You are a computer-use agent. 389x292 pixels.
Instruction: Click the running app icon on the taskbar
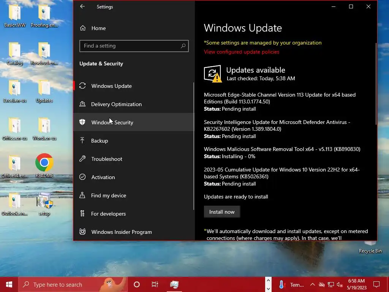(174, 284)
